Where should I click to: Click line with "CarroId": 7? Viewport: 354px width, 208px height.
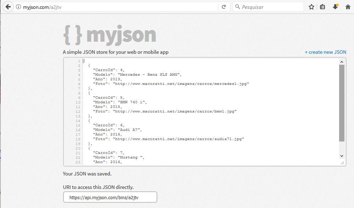click(109, 153)
